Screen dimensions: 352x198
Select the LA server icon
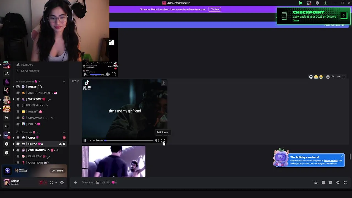click(x=7, y=73)
